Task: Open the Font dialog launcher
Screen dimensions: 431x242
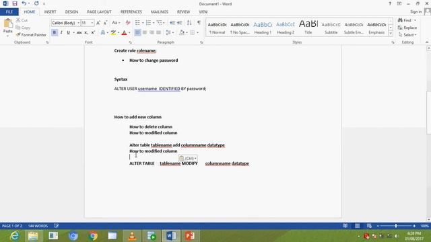Action: pyautogui.click(x=130, y=42)
